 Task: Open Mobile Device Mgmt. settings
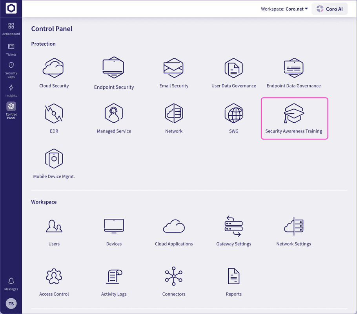click(x=54, y=163)
